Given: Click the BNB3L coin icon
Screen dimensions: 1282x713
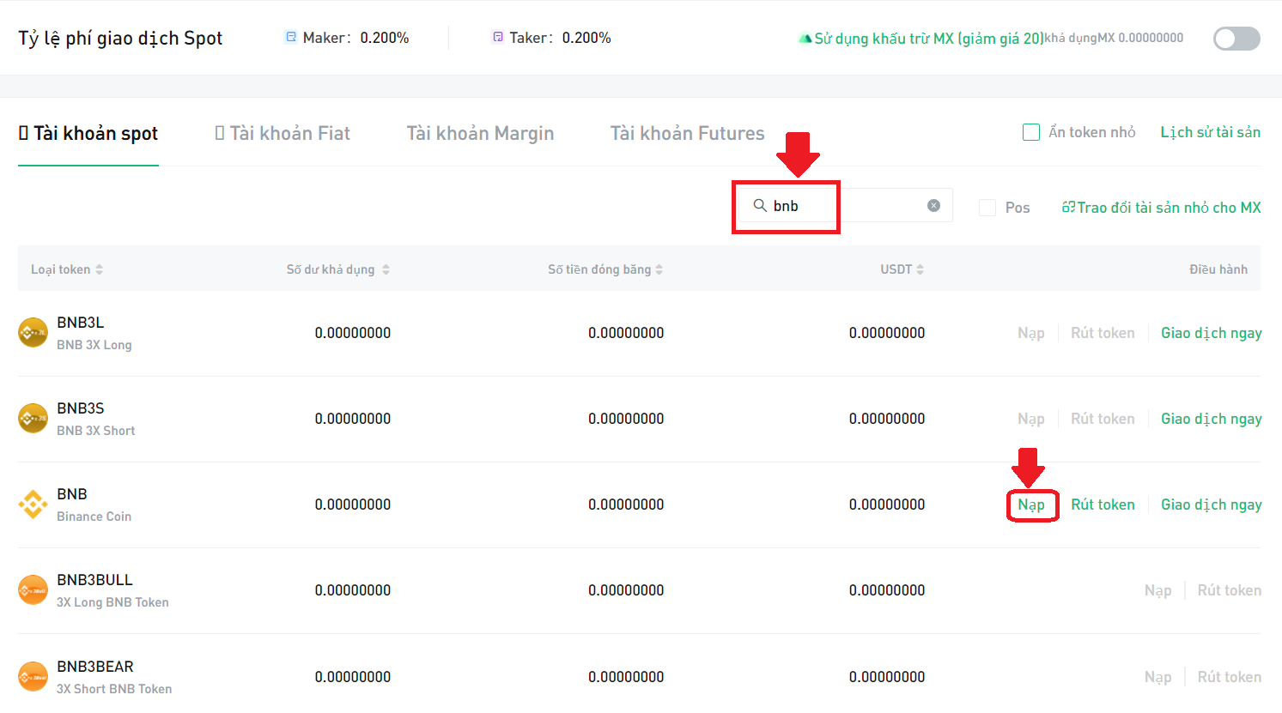Looking at the screenshot, I should click(33, 333).
